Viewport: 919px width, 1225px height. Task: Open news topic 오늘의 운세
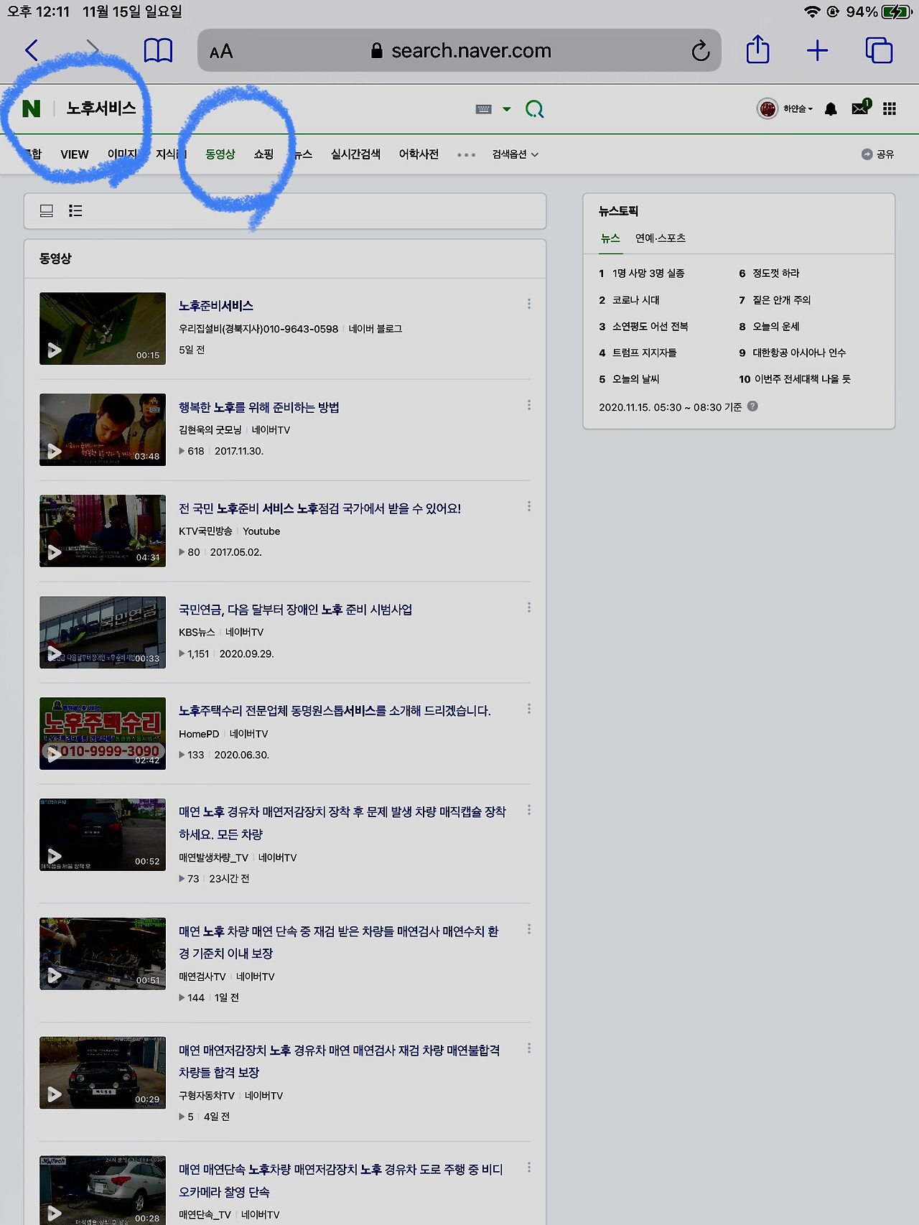(776, 327)
